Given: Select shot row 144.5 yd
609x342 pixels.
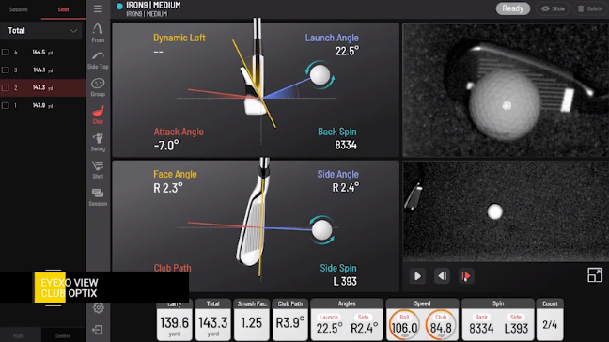Looking at the screenshot, I should click(x=42, y=52).
